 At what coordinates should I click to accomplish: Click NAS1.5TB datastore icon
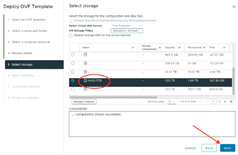85,81
